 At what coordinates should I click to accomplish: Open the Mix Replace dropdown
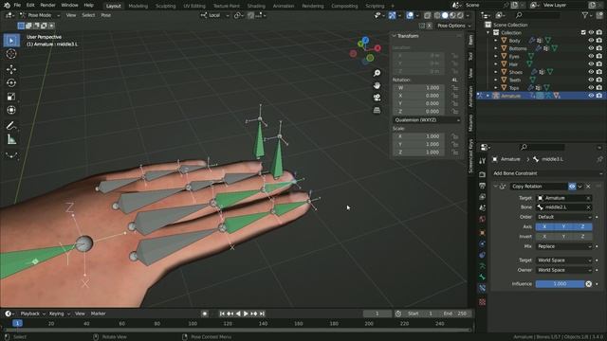point(564,246)
